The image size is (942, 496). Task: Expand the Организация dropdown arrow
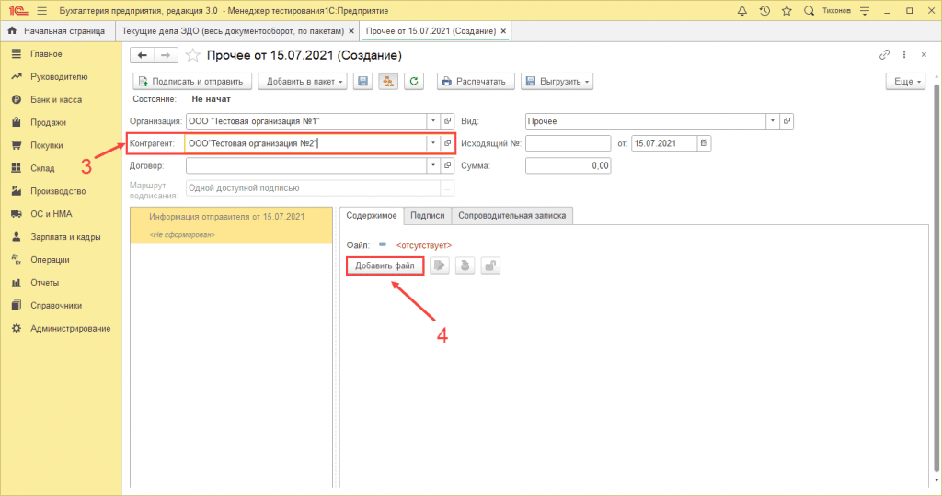pyautogui.click(x=432, y=120)
